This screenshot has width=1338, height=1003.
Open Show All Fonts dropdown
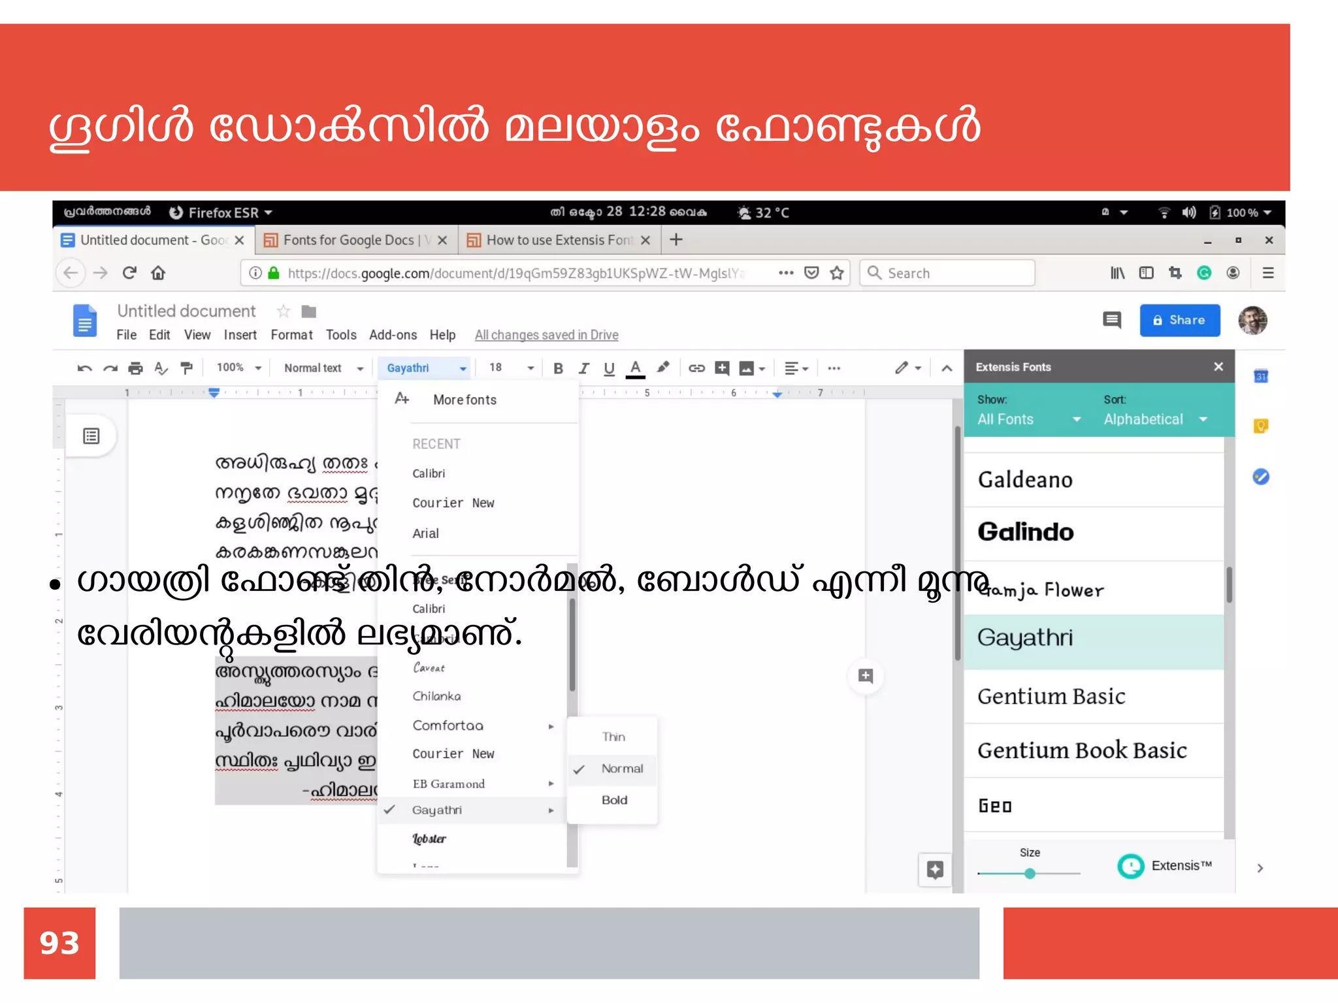click(x=1029, y=419)
